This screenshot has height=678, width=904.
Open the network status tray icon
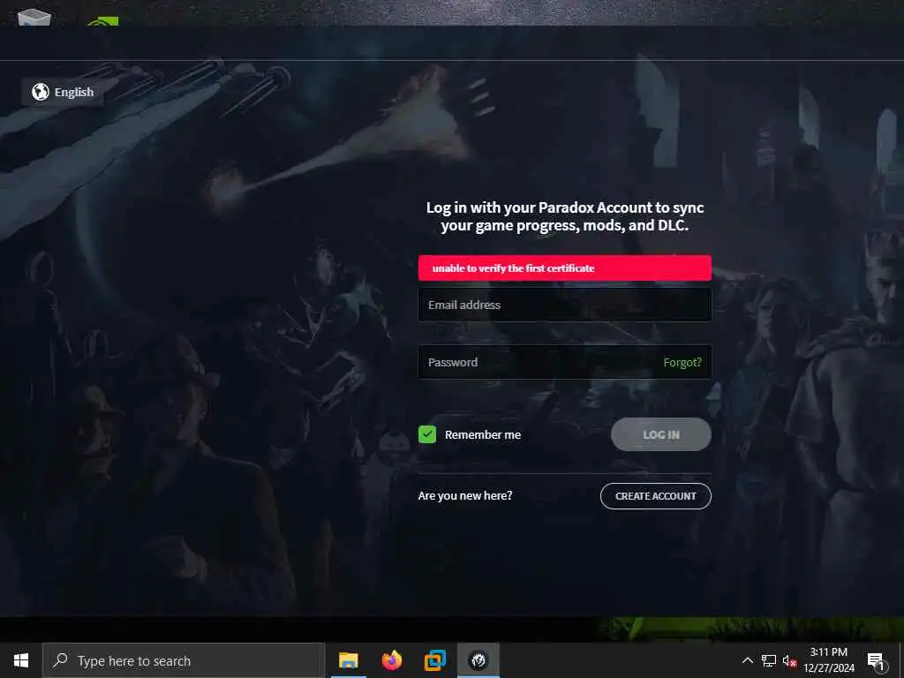coord(769,660)
